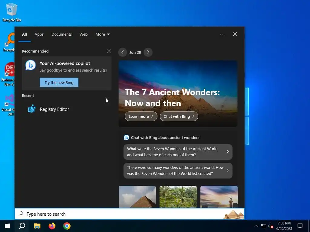310x232 pixels.
Task: Open the Visual Studio desktop shortcut
Action: (x=8, y=105)
